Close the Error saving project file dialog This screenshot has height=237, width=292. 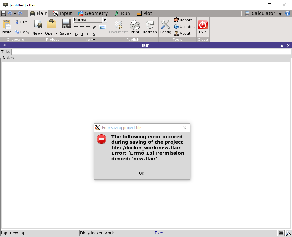pos(185,128)
